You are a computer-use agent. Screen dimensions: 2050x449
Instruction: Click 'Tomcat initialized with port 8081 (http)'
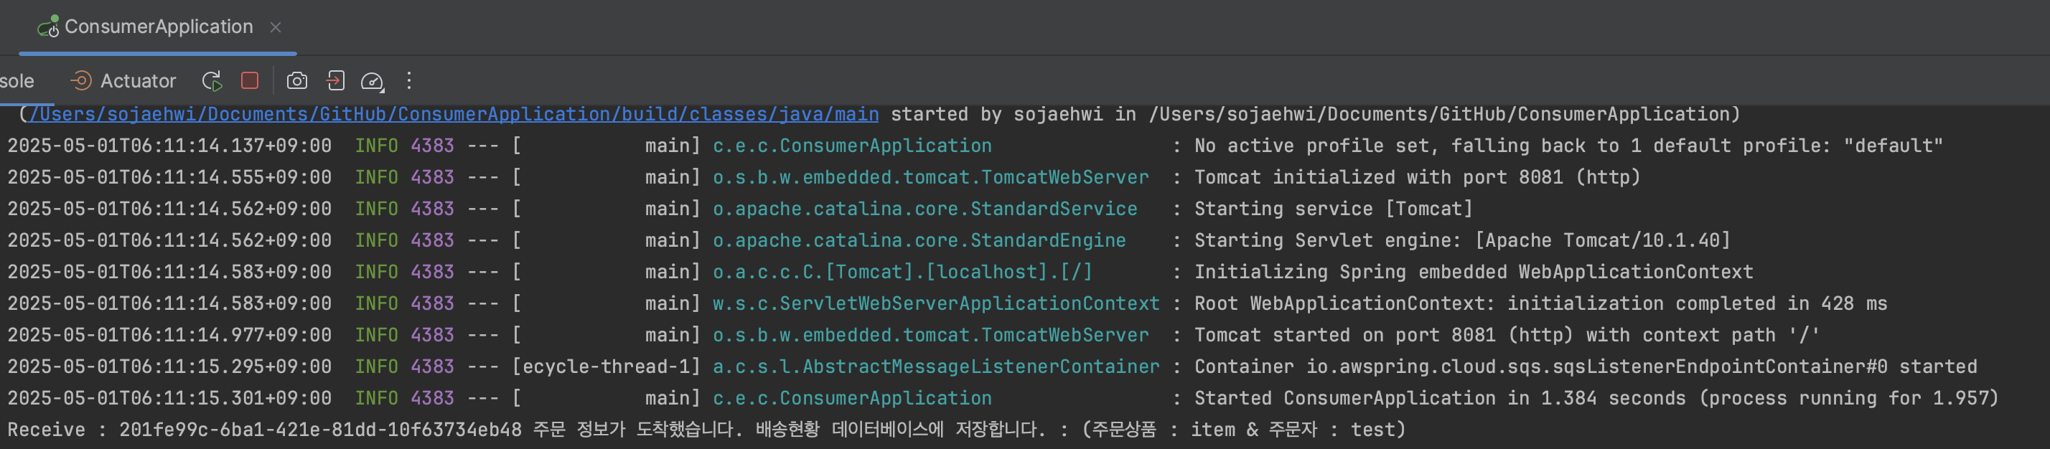click(1418, 177)
